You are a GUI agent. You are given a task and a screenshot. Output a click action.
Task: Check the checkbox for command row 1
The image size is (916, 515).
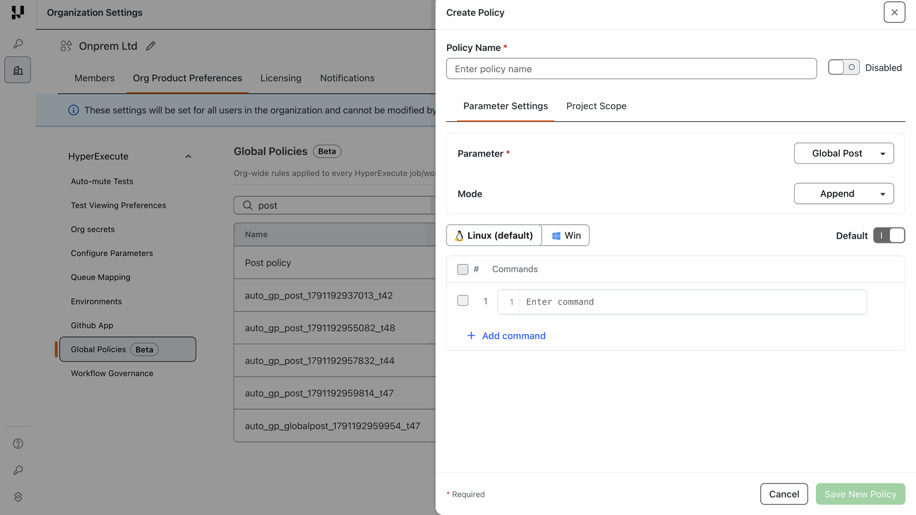(463, 300)
